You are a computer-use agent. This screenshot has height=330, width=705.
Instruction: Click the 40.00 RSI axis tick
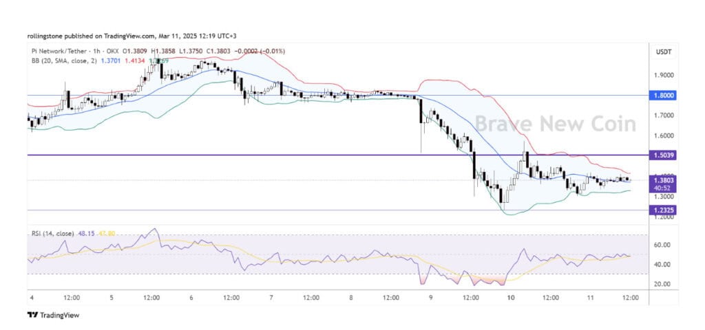coord(662,265)
